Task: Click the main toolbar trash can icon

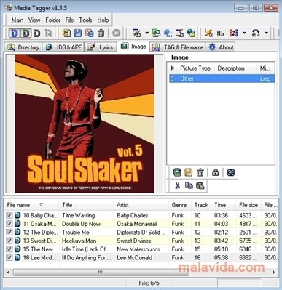Action: (x=101, y=33)
